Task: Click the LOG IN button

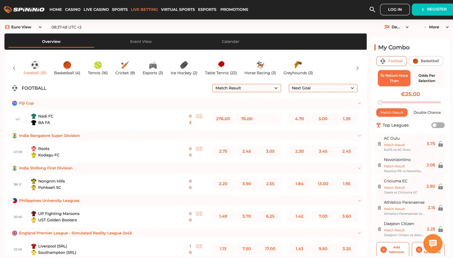Action: pyautogui.click(x=395, y=9)
